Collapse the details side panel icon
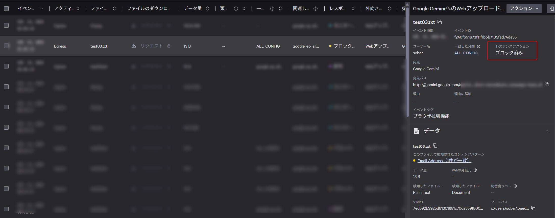555x218 pixels. coord(551,9)
